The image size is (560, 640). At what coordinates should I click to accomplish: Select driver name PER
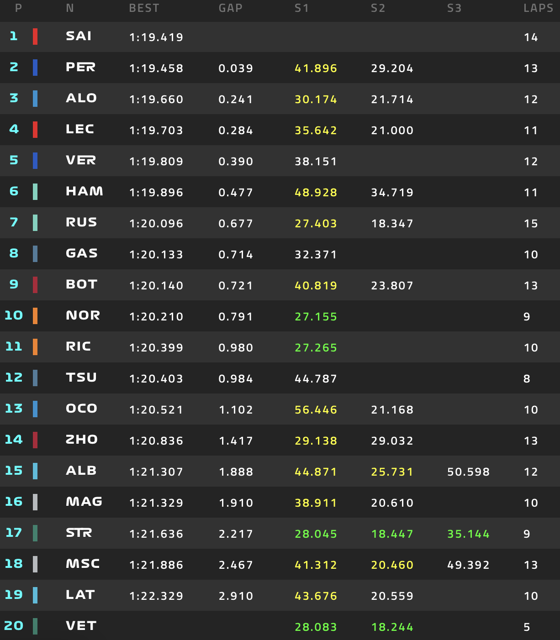coord(80,68)
